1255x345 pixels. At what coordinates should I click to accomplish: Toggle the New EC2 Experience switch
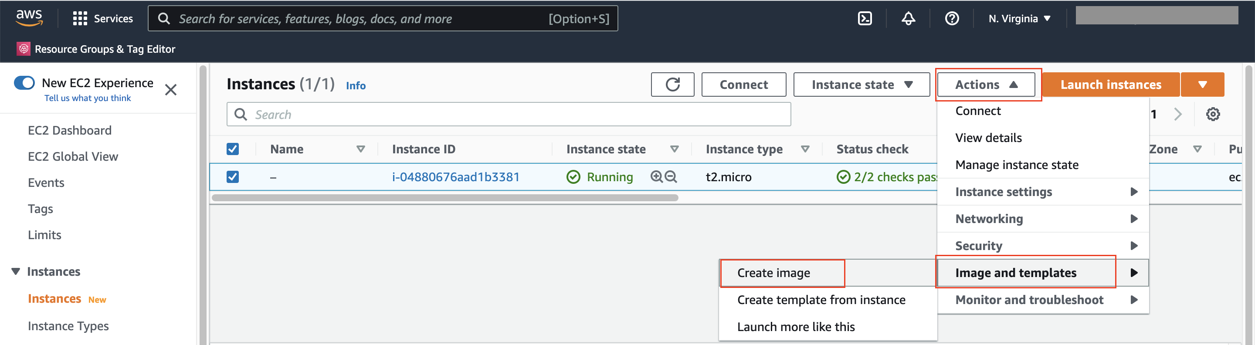pyautogui.click(x=24, y=83)
